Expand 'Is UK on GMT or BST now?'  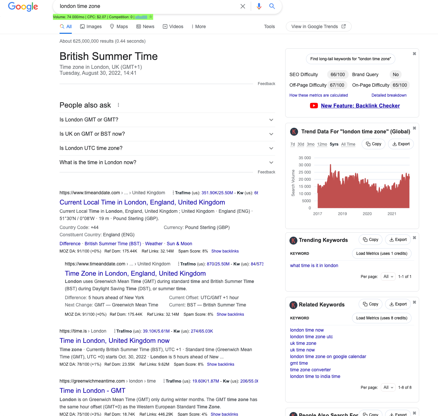[x=167, y=134]
